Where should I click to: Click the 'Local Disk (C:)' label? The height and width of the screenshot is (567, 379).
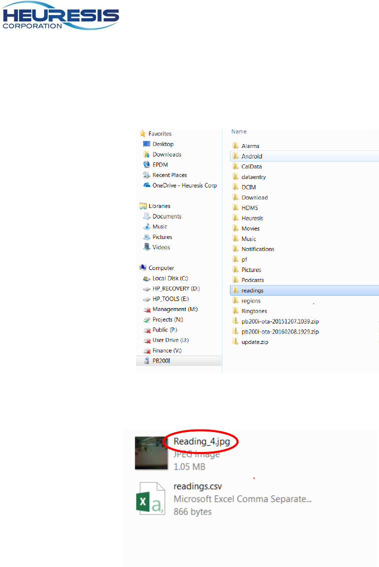(170, 278)
